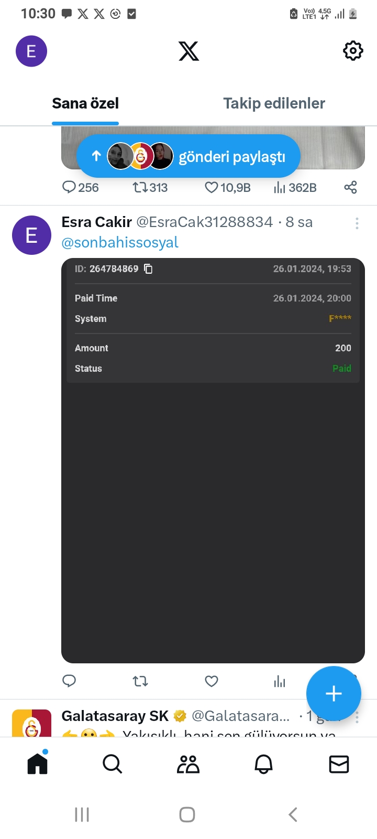Viewport: 377px width, 839px height.
Task: Open the Search tab in bottom bar
Action: [112, 765]
